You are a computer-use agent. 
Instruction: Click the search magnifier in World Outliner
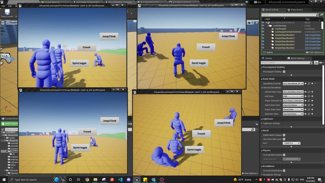coord(317,15)
